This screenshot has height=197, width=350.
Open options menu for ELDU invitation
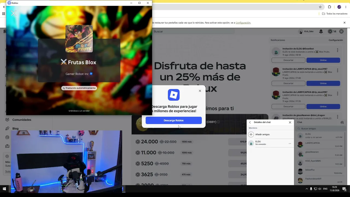[x=337, y=50]
